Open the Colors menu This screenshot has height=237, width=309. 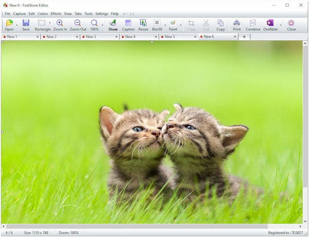click(43, 13)
